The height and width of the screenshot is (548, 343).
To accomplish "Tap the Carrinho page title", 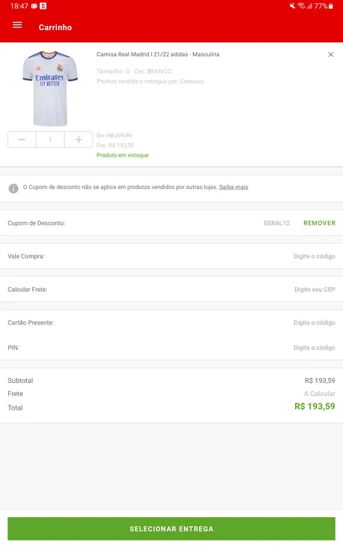I will point(56,27).
